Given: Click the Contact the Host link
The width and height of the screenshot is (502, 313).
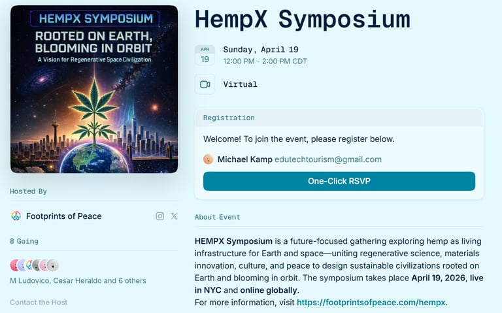Looking at the screenshot, I should click(x=39, y=303).
